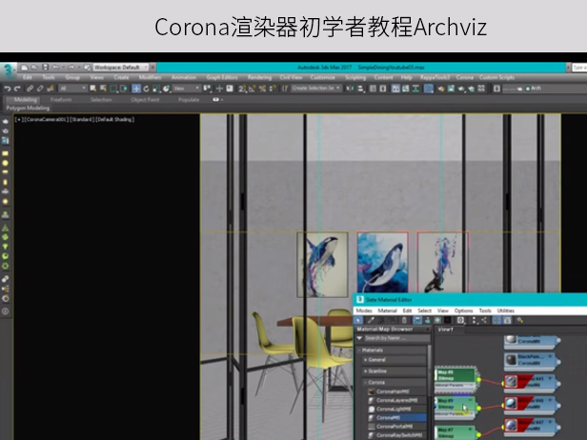Screen dimensions: 587x440
Task: Open the Create Selection Set dropdown
Action: pyautogui.click(x=319, y=88)
